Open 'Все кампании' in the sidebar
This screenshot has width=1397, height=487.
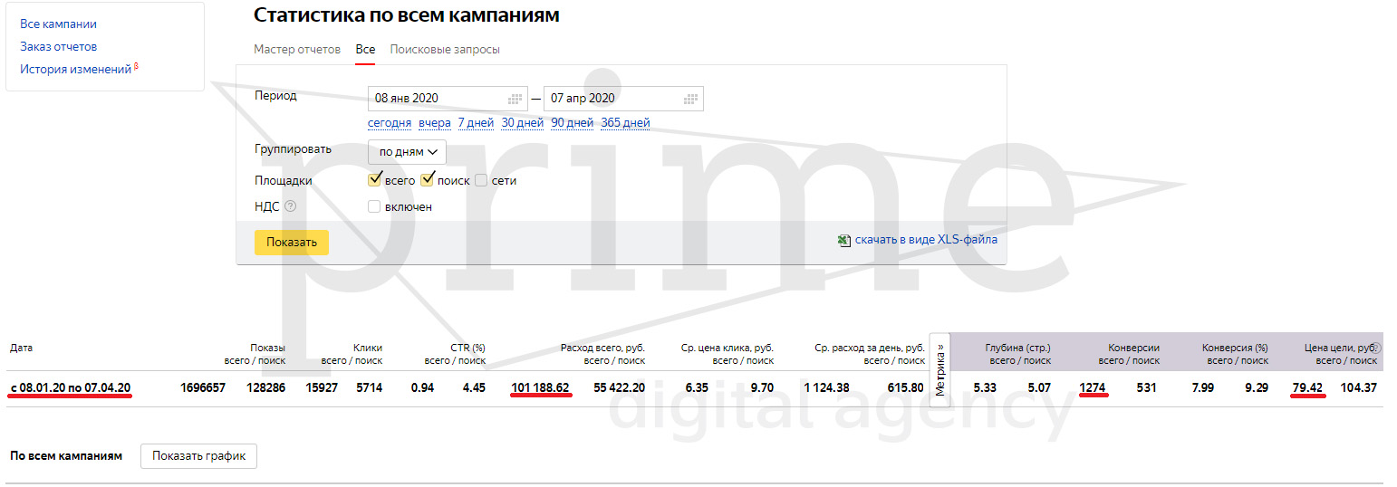point(58,24)
